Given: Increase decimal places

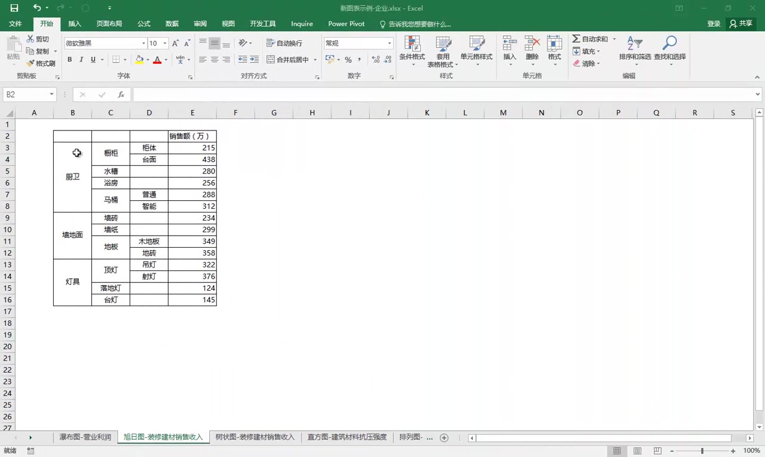Looking at the screenshot, I should coord(375,60).
